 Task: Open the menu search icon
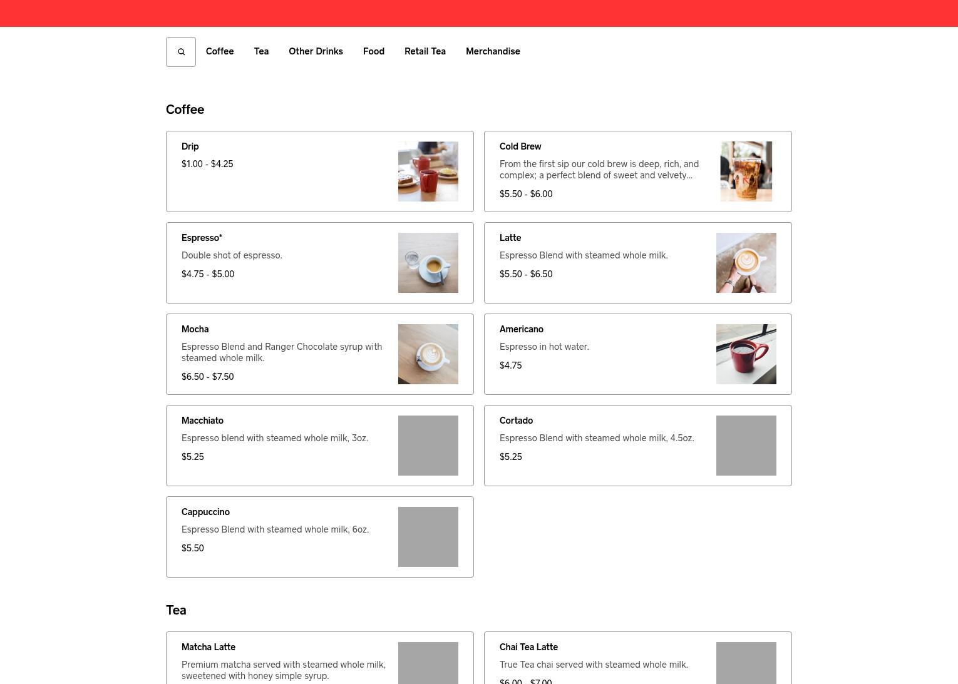(x=181, y=52)
